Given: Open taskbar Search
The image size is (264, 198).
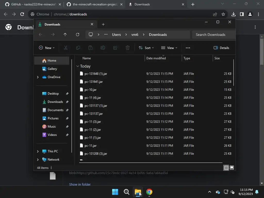Looking at the screenshot, I should tap(126, 192).
